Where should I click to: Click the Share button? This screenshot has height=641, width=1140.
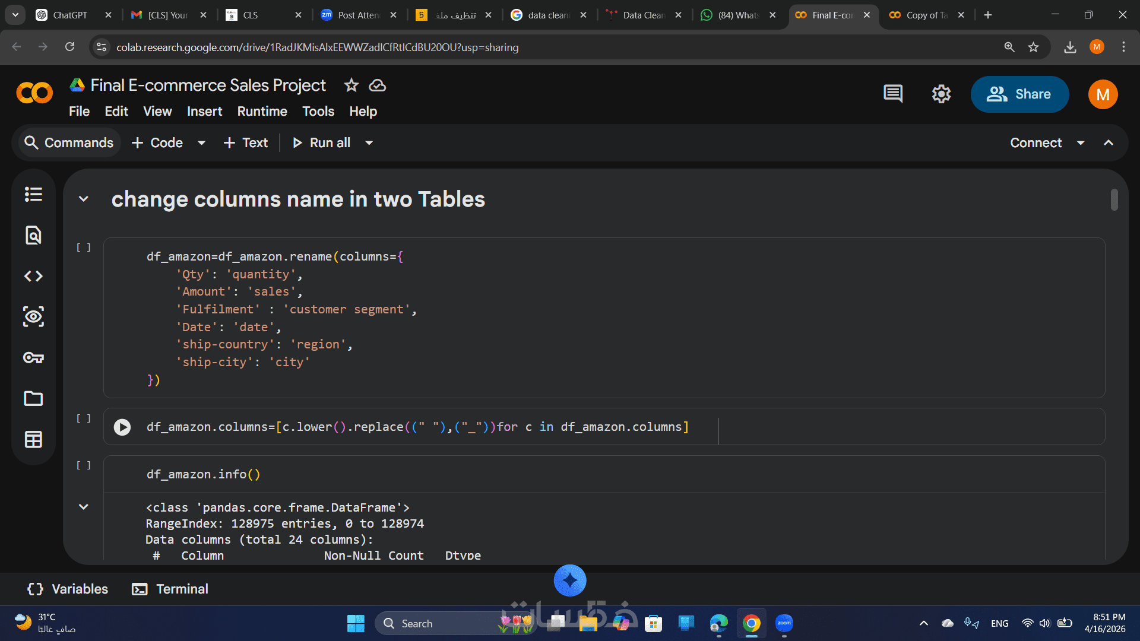coord(1019,94)
